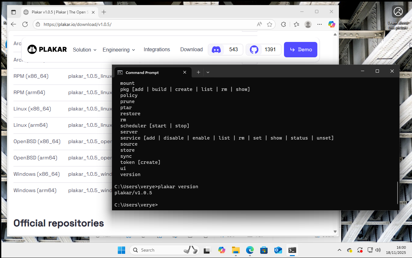
Task: Open Edge Read Aloud icon in address bar
Action: 259,24
